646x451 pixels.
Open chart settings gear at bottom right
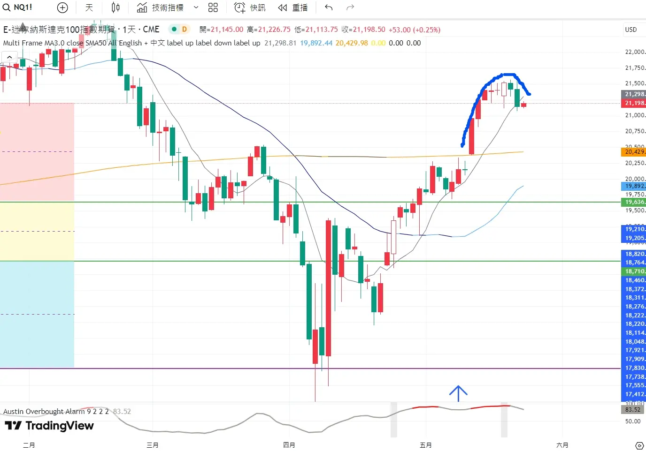coord(639,445)
